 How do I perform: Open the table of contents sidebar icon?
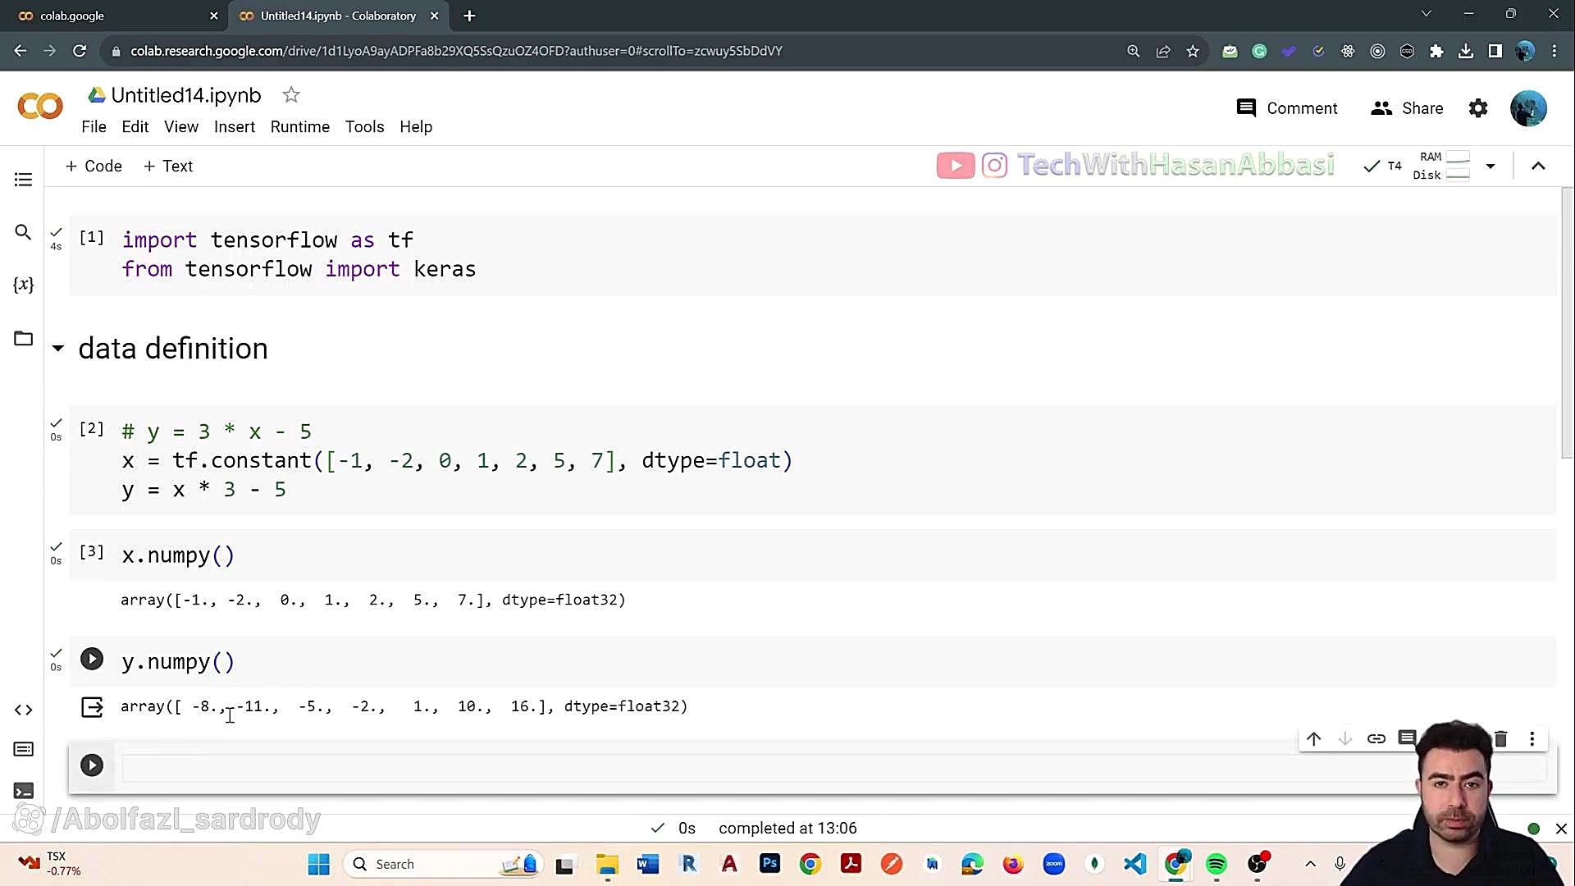23,180
